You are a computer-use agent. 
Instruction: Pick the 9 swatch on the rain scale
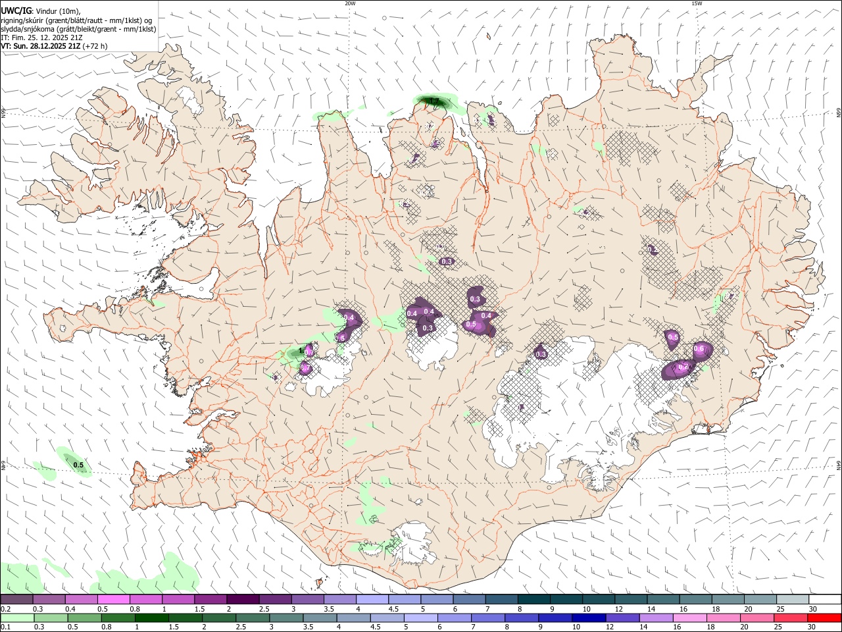coord(555,618)
